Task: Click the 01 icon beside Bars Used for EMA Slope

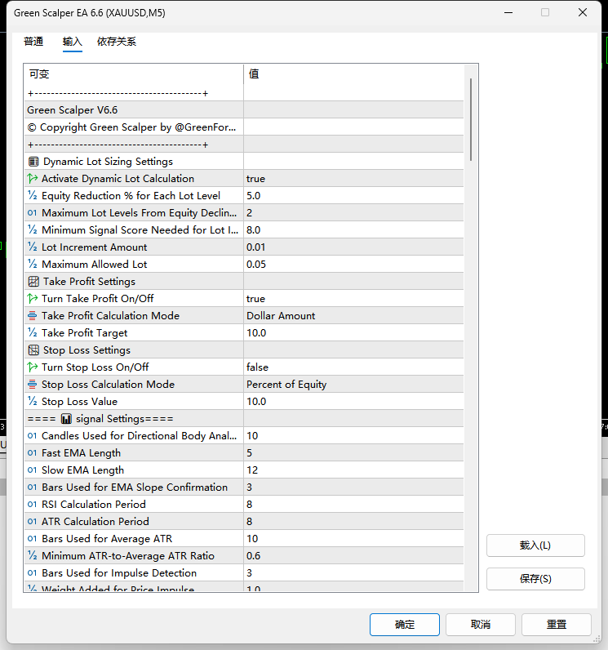Action: (x=33, y=487)
